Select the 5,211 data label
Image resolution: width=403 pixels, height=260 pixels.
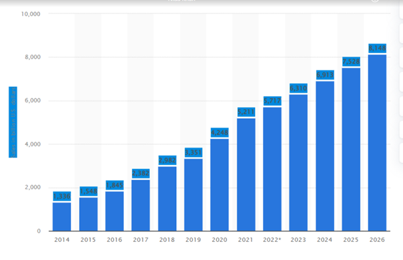(x=246, y=112)
